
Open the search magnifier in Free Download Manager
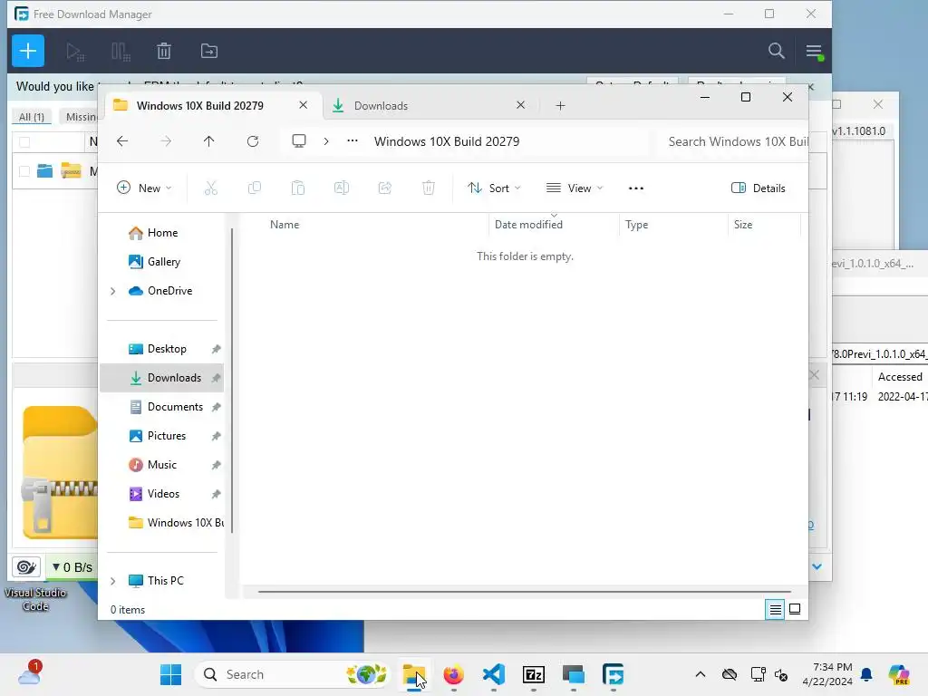coord(777,51)
